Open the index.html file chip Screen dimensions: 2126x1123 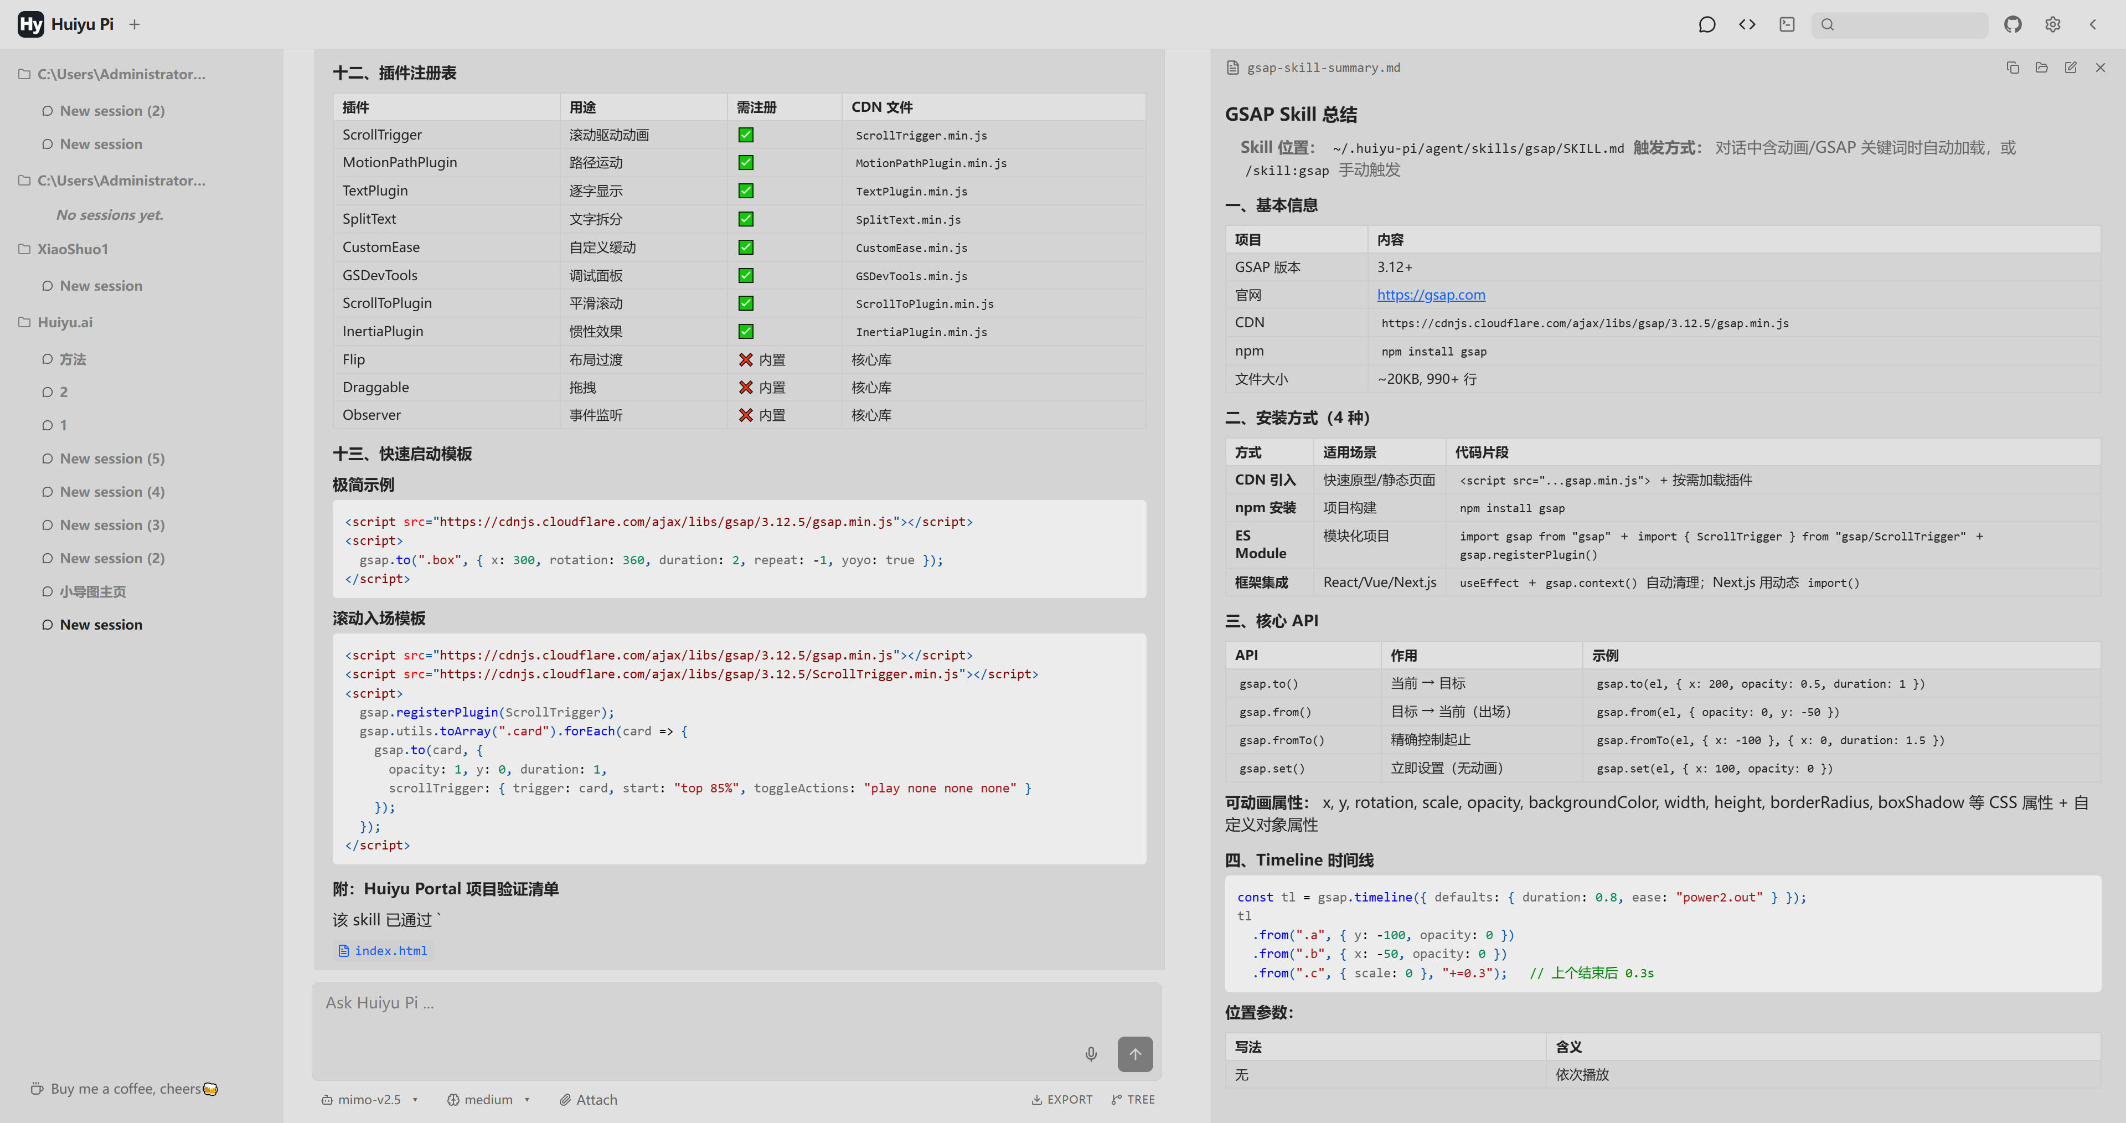[383, 951]
